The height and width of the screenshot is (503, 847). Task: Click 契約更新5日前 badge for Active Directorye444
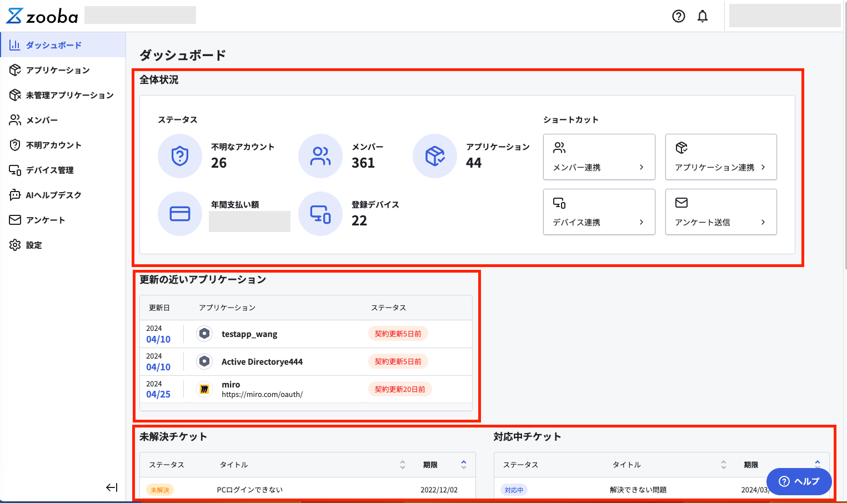pyautogui.click(x=398, y=361)
